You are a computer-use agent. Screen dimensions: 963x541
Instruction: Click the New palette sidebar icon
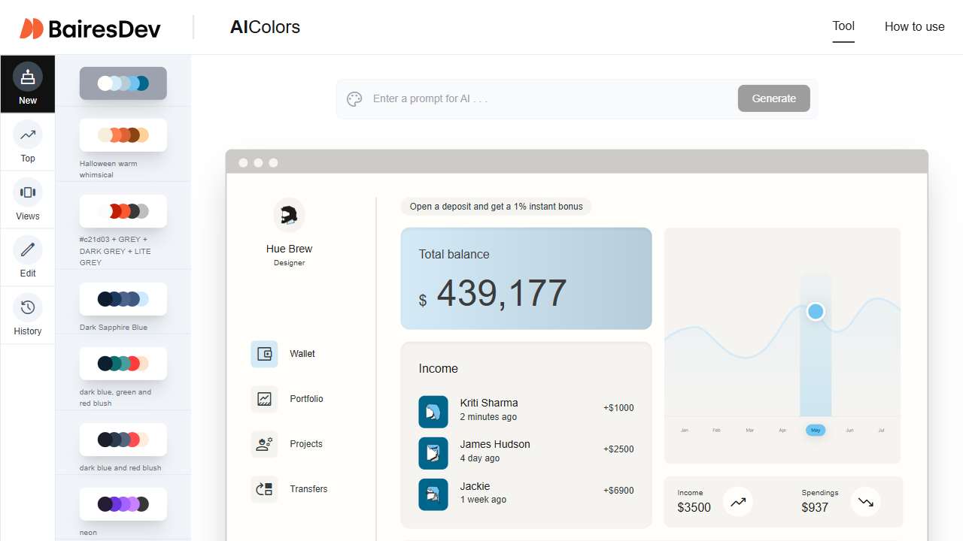tap(28, 77)
